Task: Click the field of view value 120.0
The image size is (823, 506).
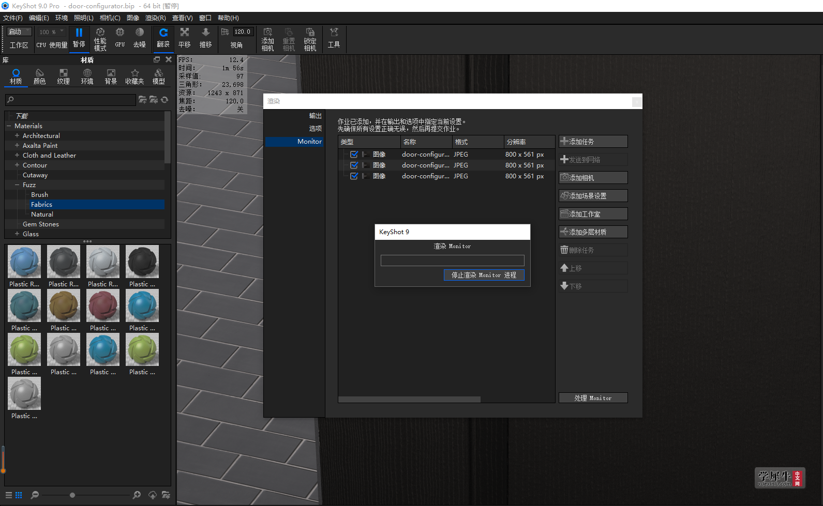Action: coord(243,32)
